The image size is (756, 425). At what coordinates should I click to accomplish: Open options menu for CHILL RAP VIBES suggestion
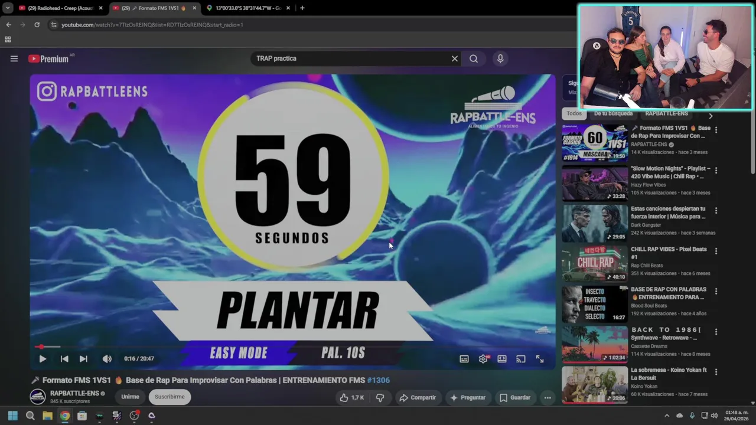716,251
